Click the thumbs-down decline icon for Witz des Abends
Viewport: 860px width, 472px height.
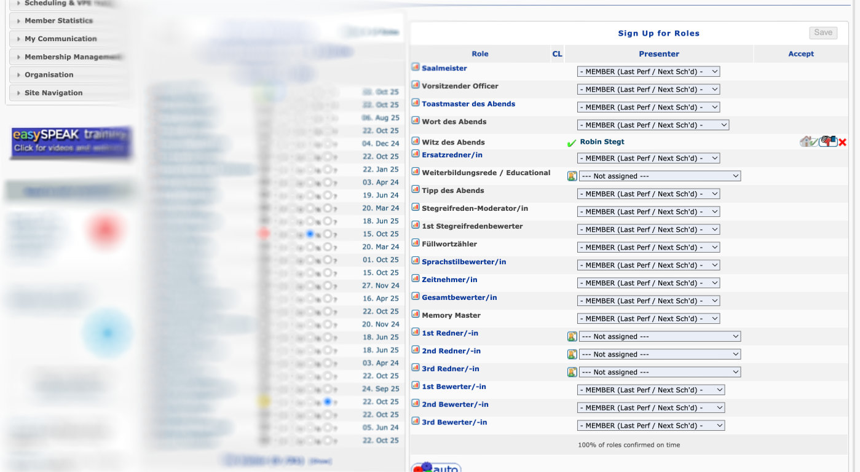pyautogui.click(x=828, y=141)
